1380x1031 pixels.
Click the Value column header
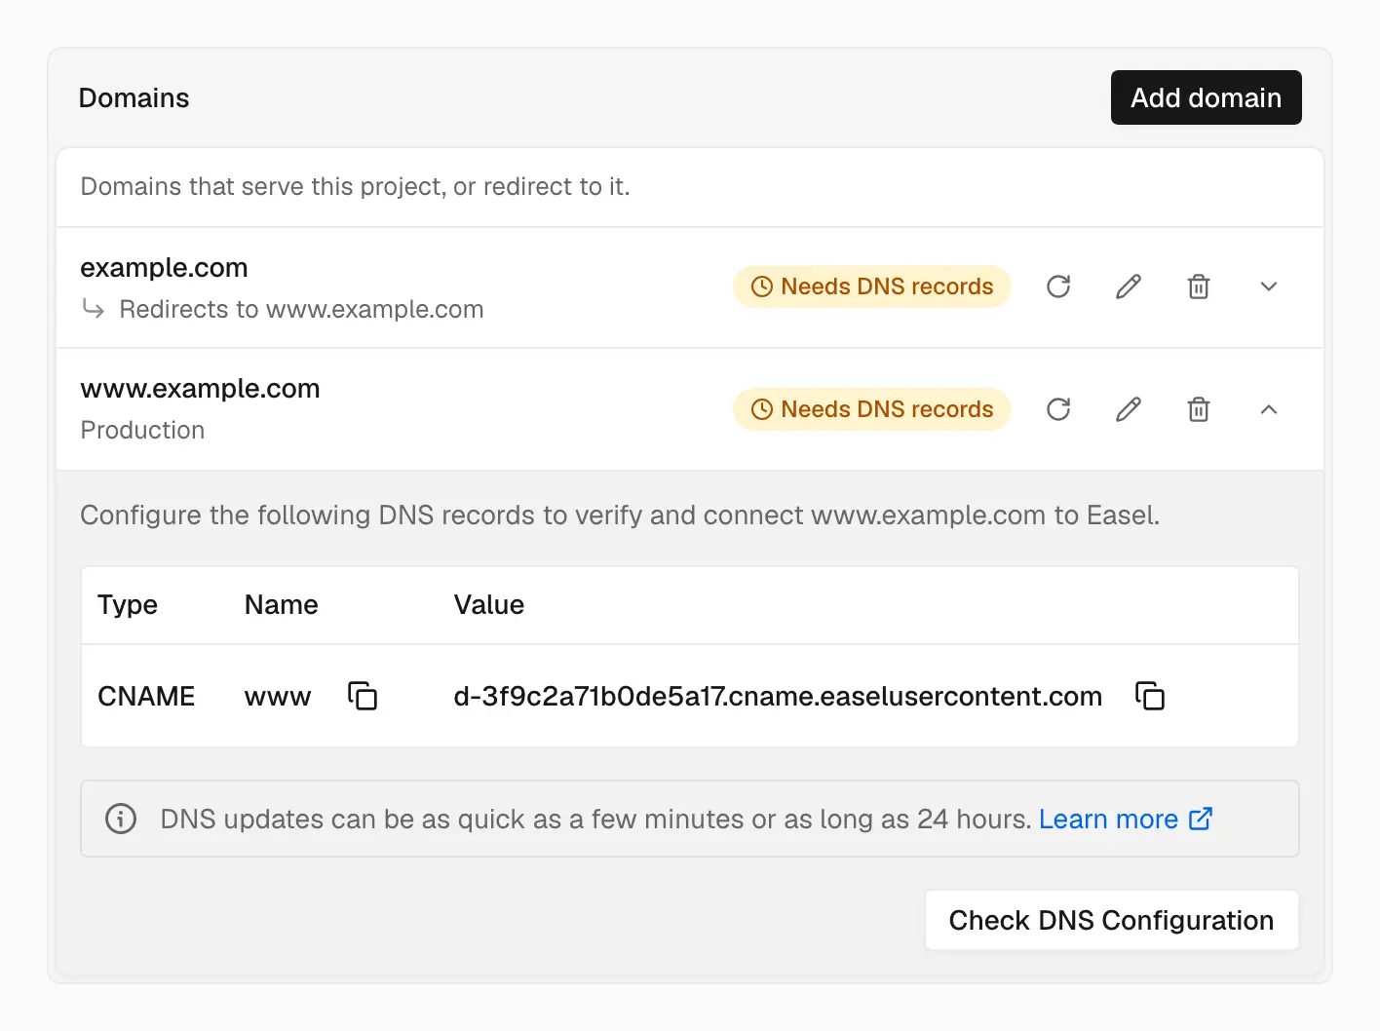tap(489, 604)
